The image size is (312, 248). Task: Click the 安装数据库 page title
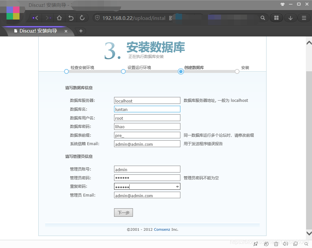click(156, 47)
